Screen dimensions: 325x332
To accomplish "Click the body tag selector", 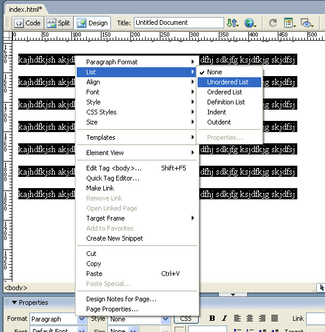I will coord(16,288).
